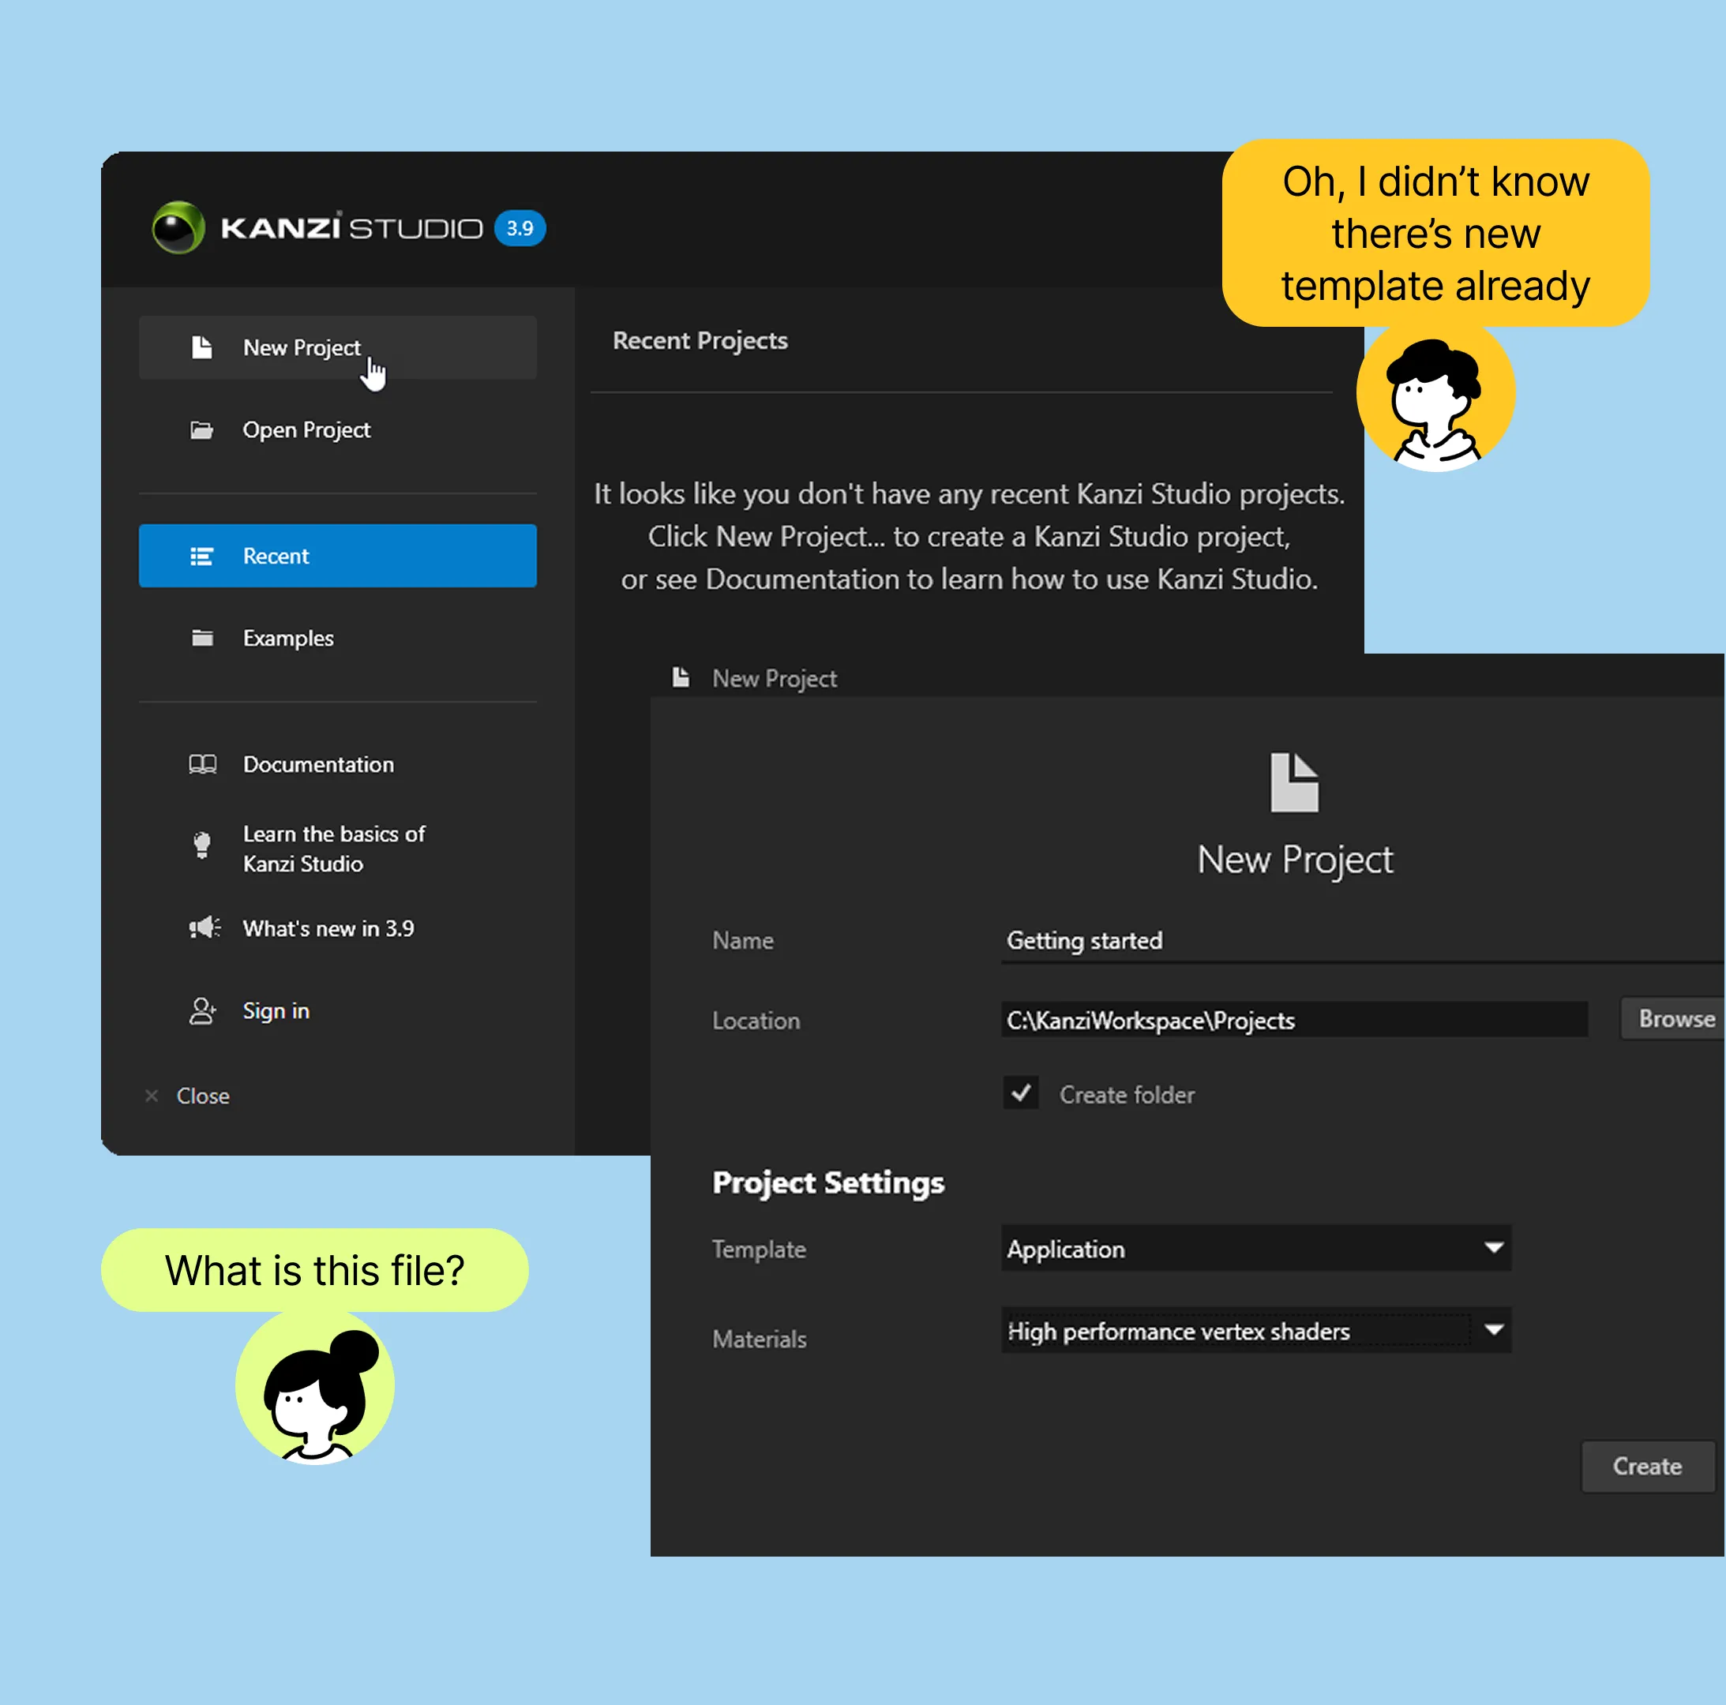The width and height of the screenshot is (1726, 1705).
Task: Click the 3.9 version badge
Action: (x=520, y=228)
